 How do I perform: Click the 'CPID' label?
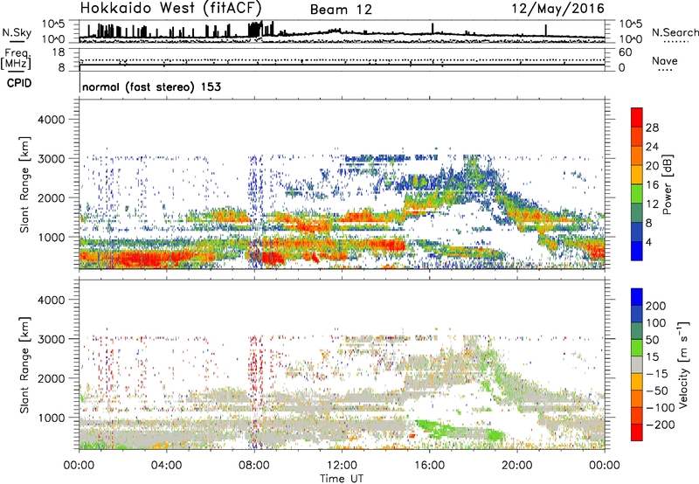coord(19,83)
